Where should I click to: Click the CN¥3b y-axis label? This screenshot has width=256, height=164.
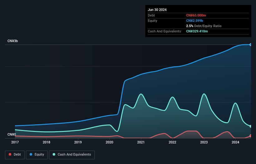(x=12, y=41)
